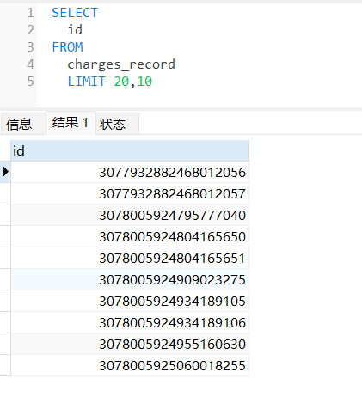Click the 20 offset value in query
The image size is (362, 415).
click(121, 82)
